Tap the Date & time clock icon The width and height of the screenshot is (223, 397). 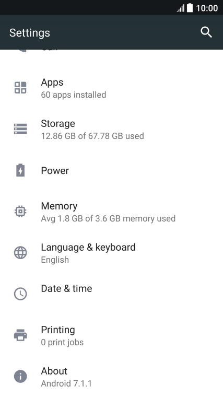pos(20,294)
